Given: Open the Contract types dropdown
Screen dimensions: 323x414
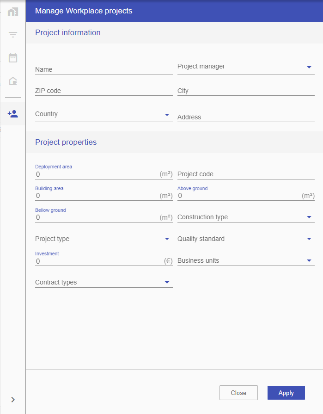Looking at the screenshot, I should pyautogui.click(x=104, y=282).
